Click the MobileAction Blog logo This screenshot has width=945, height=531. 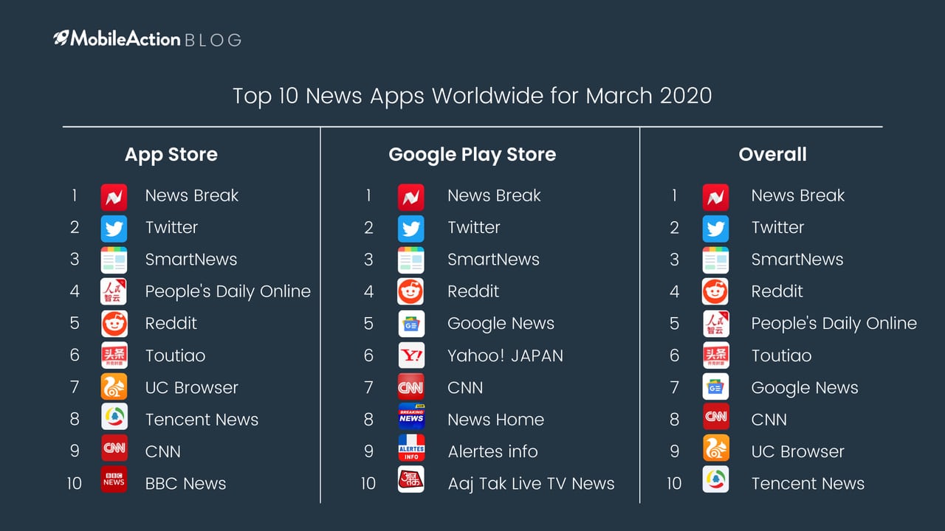(148, 39)
